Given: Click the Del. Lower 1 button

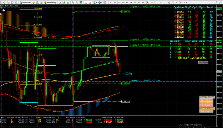Looking at the screenshot, I should coord(206,111).
